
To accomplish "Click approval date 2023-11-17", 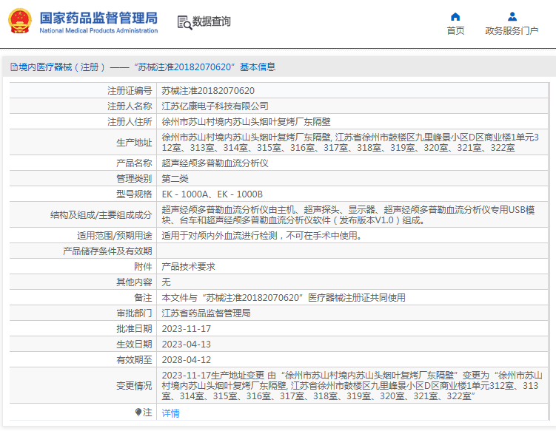I will click(187, 329).
